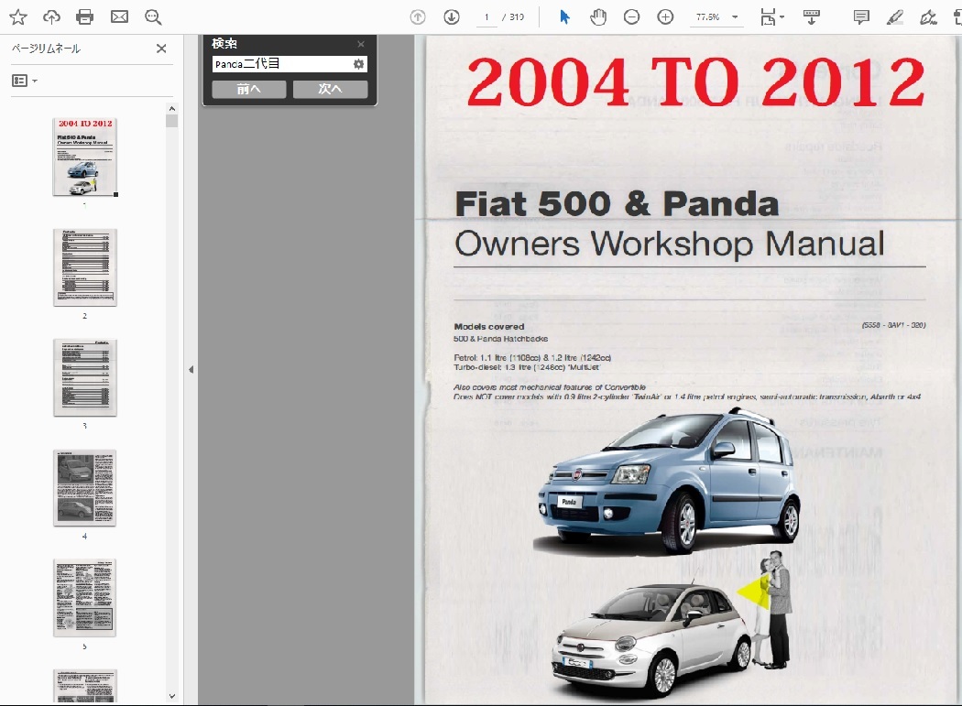
Task: Select page 5 thumbnail
Action: coord(84,598)
